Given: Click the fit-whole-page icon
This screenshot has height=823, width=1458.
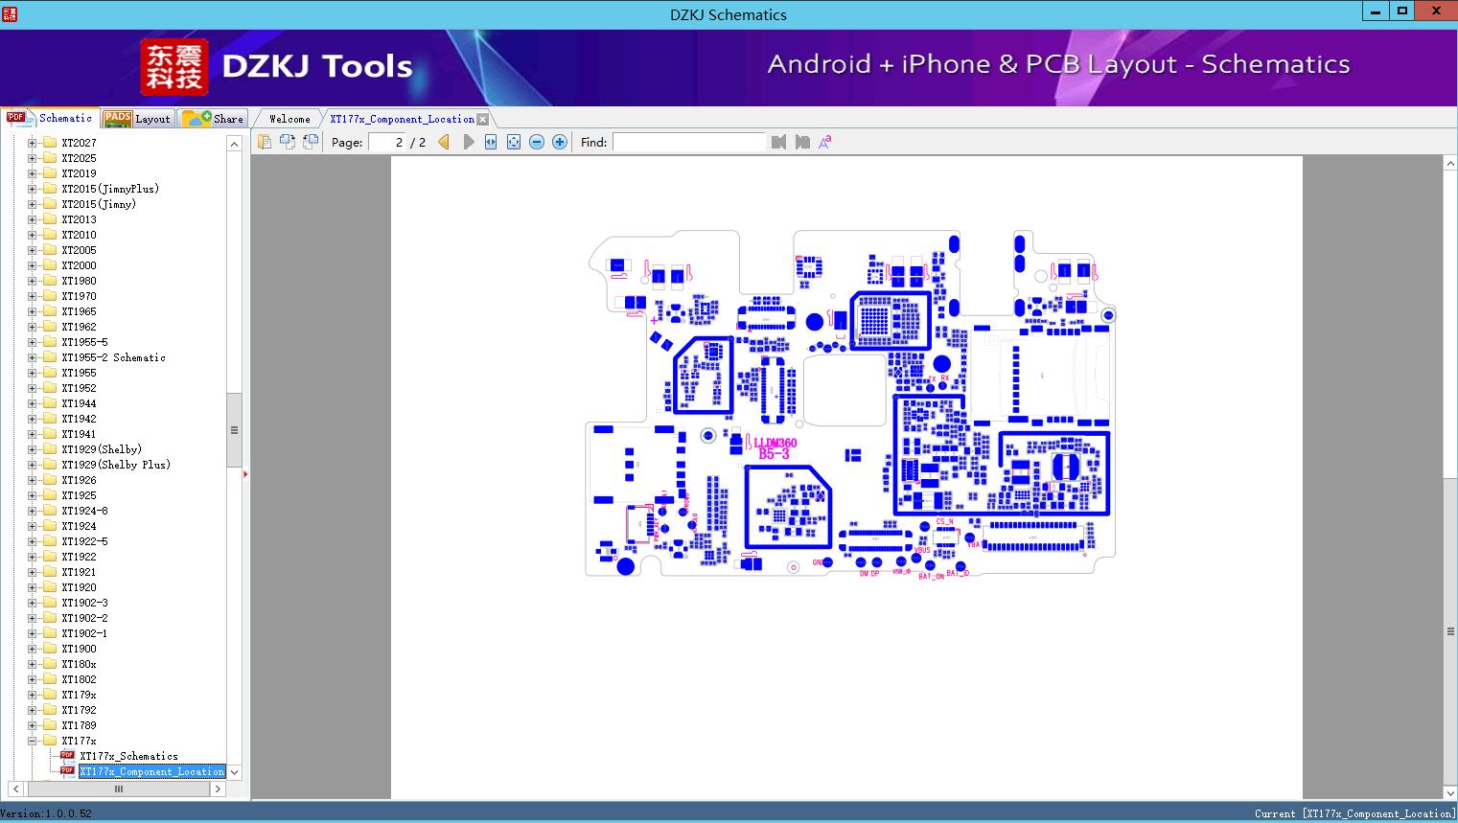Looking at the screenshot, I should pos(514,142).
